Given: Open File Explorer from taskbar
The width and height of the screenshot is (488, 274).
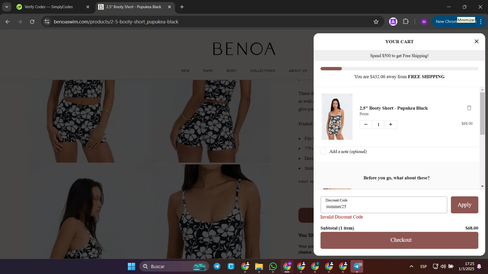Looking at the screenshot, I should 259,267.
